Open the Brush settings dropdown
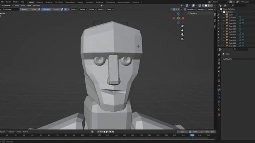255x143 pixels. pos(74,10)
